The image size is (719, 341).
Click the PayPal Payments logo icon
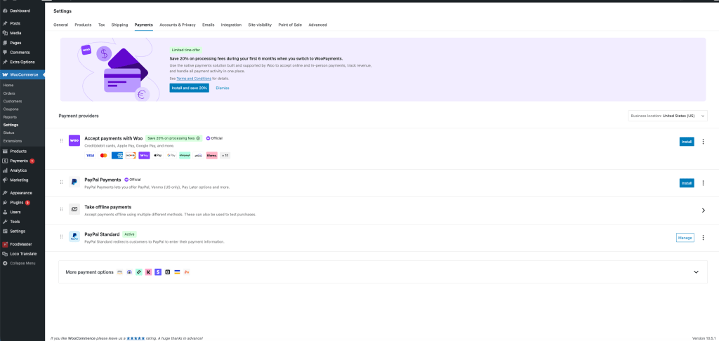74,182
